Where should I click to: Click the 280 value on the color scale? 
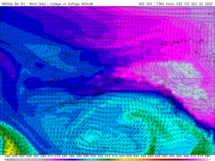(64, 156)
